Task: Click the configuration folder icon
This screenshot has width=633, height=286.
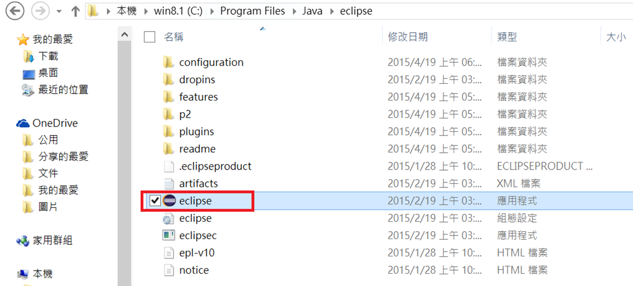Action: [169, 62]
